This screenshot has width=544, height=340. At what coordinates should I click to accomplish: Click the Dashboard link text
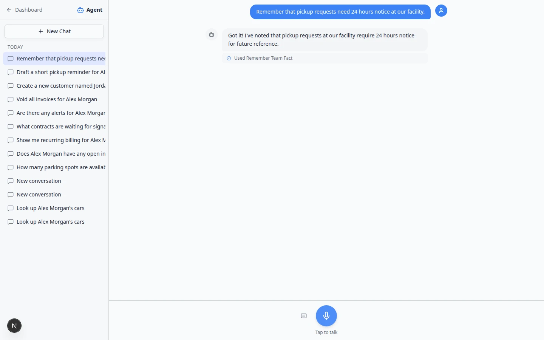tap(29, 10)
